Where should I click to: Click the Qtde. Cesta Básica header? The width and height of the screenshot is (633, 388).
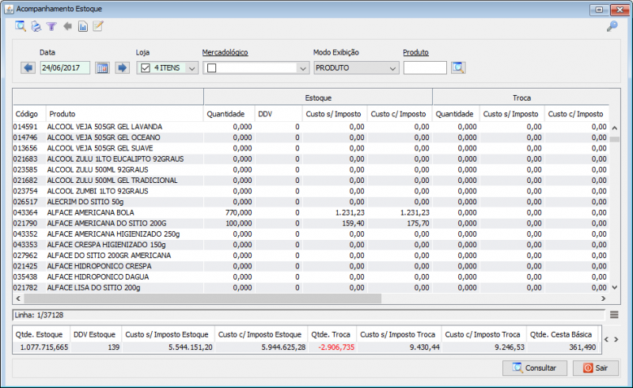[561, 335]
